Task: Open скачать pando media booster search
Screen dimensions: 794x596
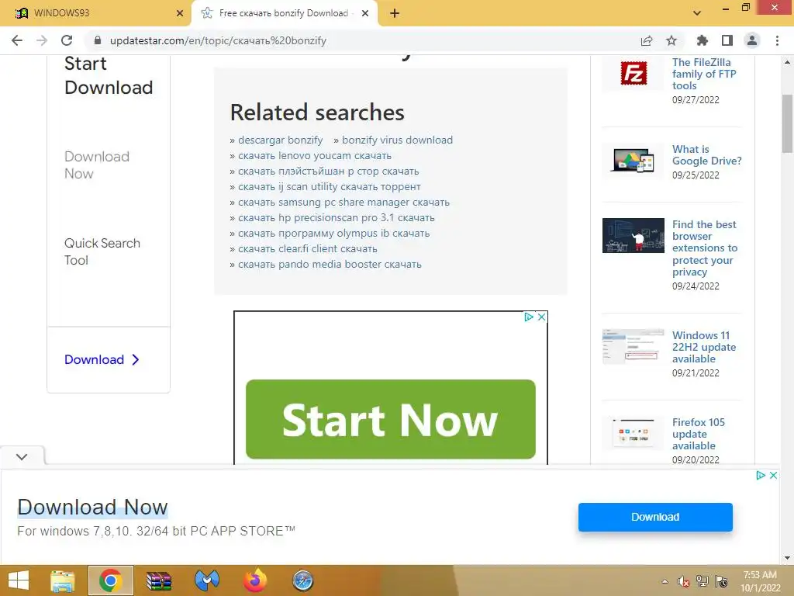Action: click(330, 264)
